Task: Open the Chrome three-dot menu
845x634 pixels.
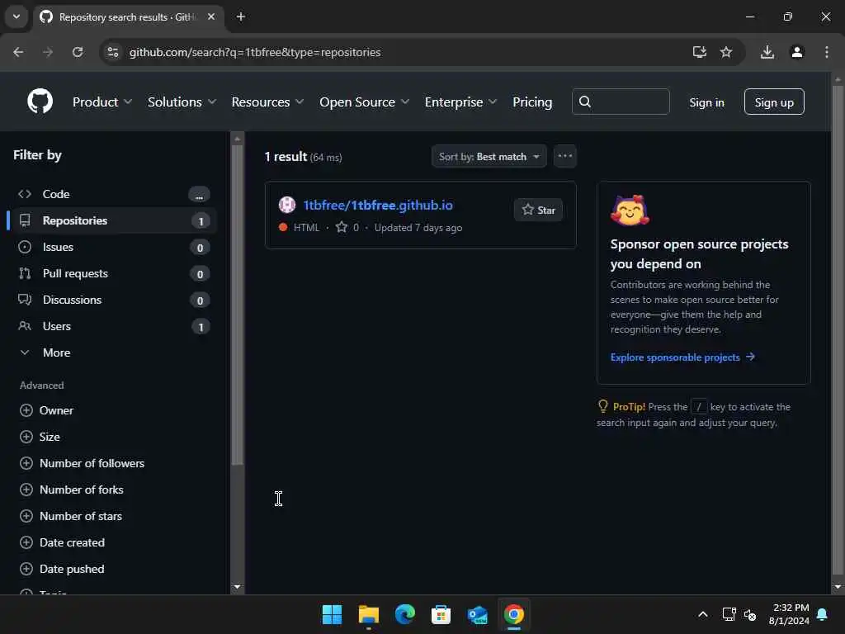Action: [x=826, y=52]
